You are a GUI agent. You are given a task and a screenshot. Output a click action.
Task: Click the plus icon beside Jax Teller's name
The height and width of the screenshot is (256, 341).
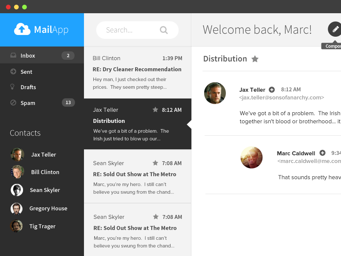(x=272, y=90)
